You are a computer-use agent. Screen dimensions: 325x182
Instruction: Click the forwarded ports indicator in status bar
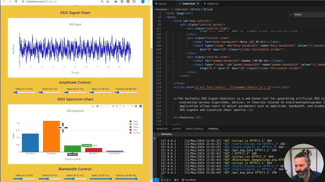[176, 180]
